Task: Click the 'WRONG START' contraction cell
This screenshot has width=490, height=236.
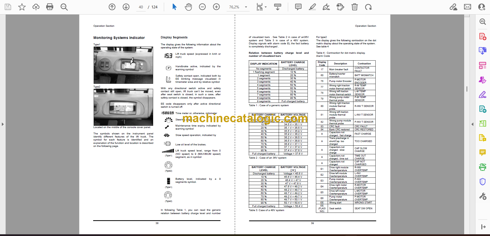Action: [364, 203]
